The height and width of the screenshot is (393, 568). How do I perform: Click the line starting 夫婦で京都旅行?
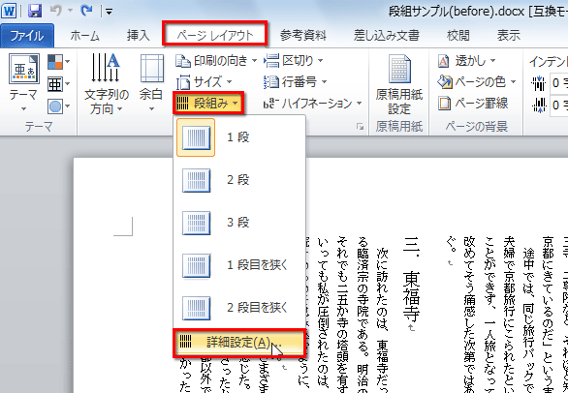[509, 315]
